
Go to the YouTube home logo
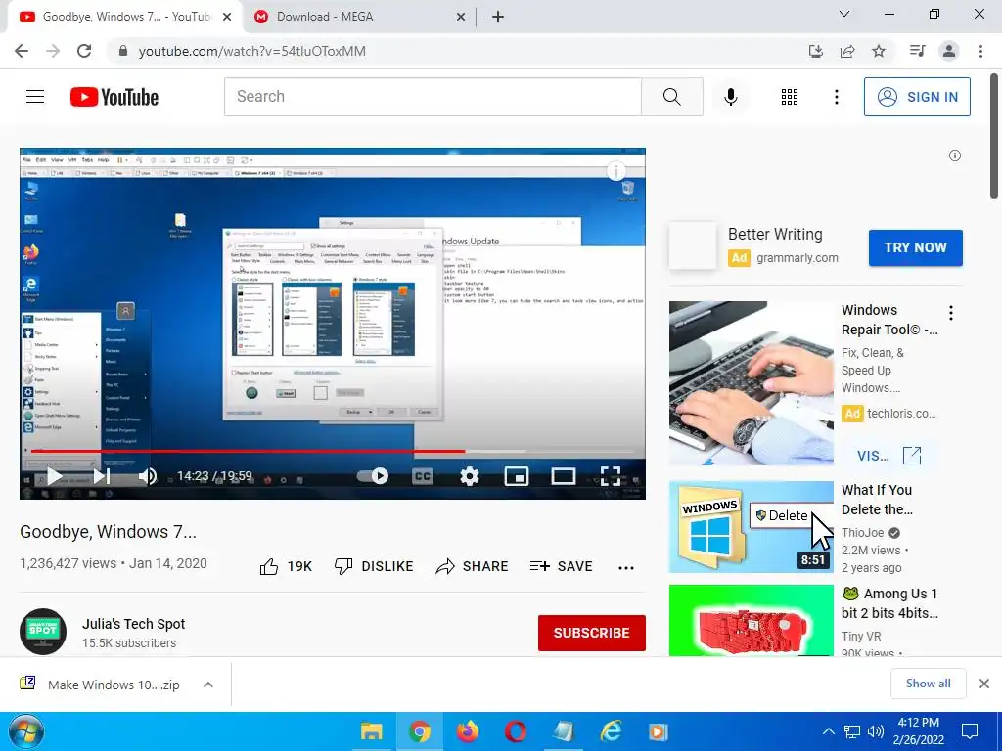[x=114, y=97]
